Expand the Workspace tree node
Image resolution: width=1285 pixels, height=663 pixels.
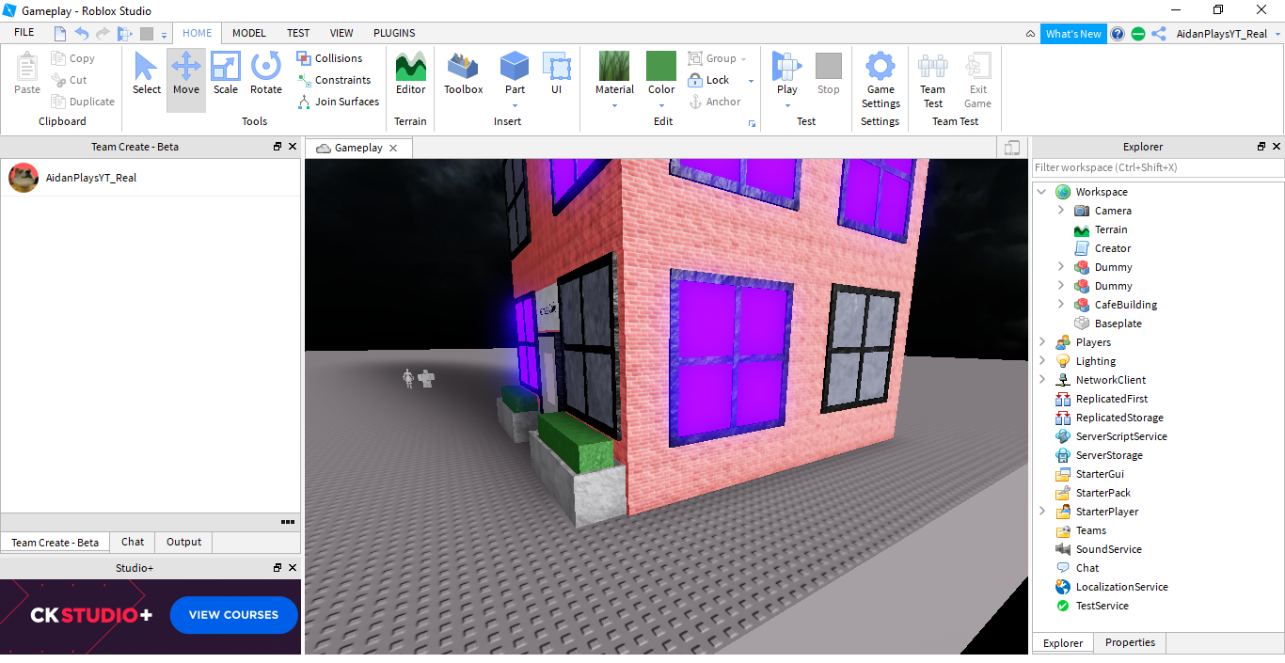click(x=1041, y=192)
